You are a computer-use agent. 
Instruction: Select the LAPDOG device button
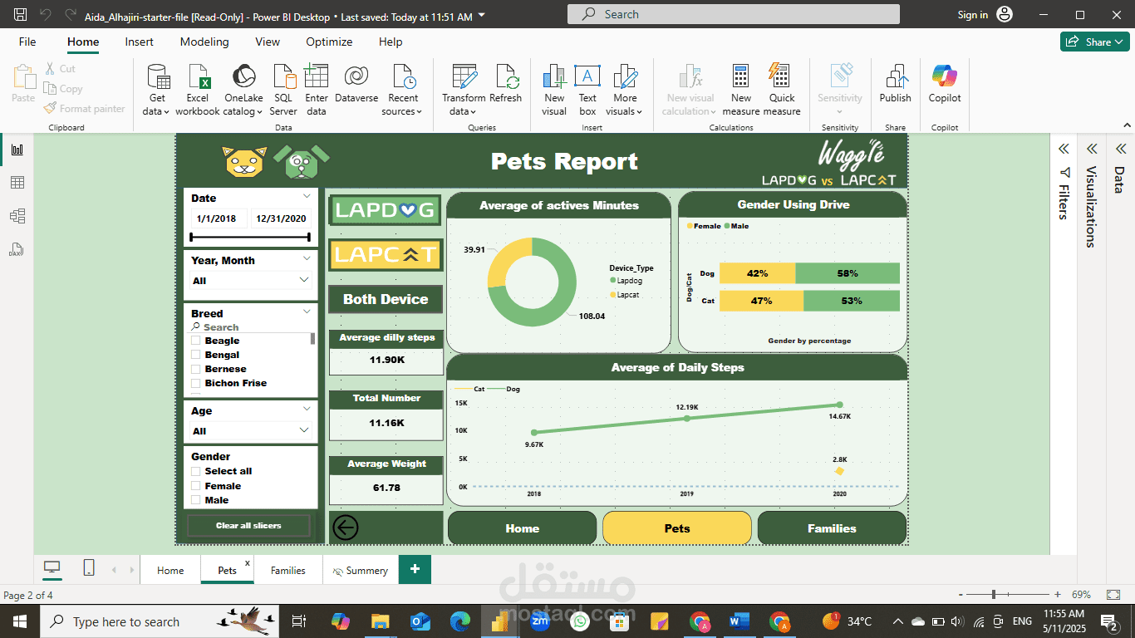pyautogui.click(x=386, y=210)
